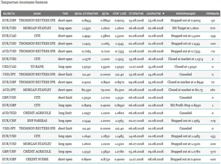Click the ИНФОРМАЦИЯ column header
221x164 pixels.
click(x=185, y=14)
